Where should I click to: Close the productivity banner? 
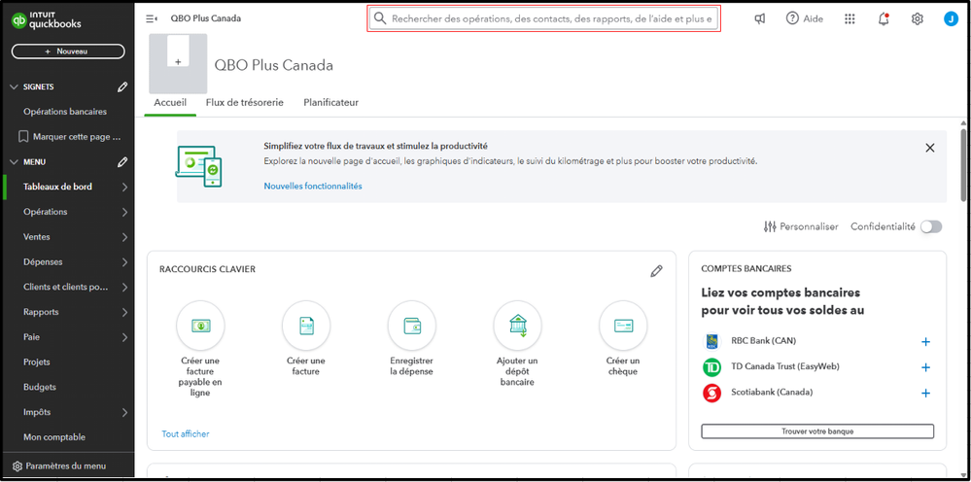929,148
